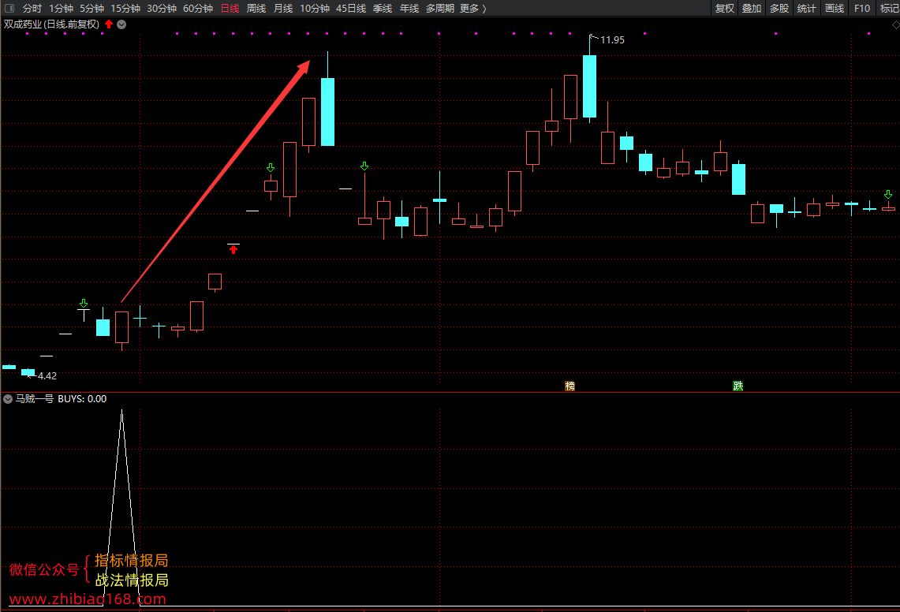This screenshot has height=612, width=900.
Task: Click the 统计 statistics button
Action: click(x=806, y=8)
